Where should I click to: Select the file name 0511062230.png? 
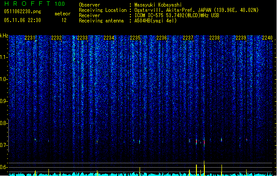[22, 12]
